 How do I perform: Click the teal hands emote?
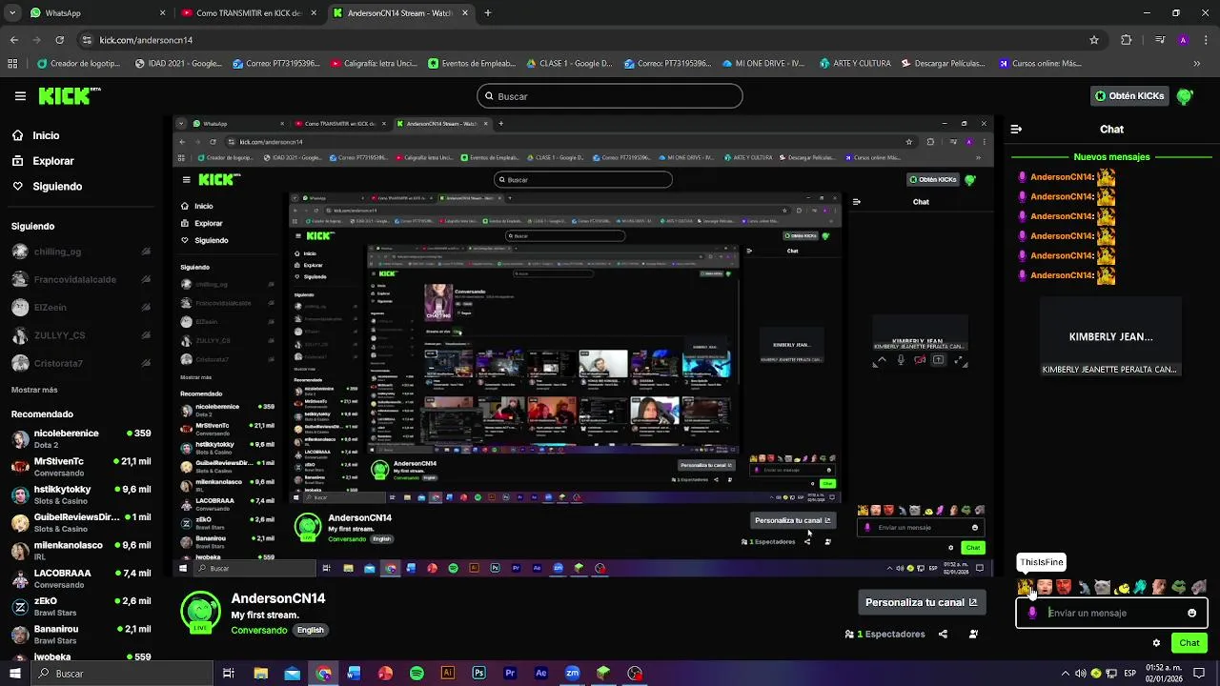pyautogui.click(x=1141, y=587)
